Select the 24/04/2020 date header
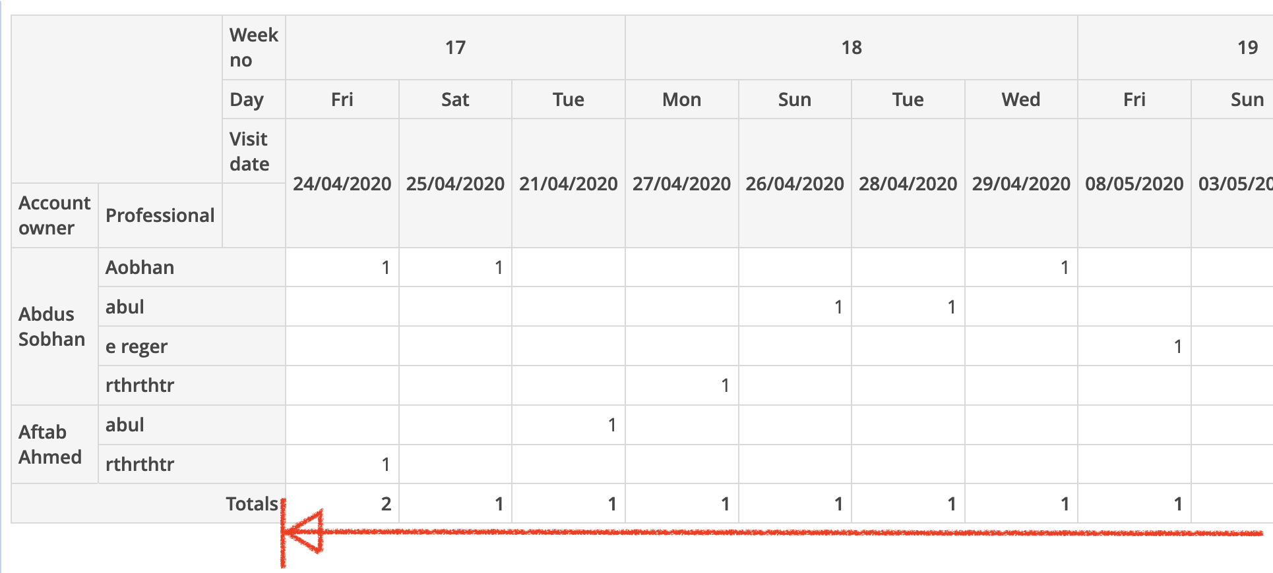Viewport: 1273px width, 573px height. click(342, 183)
